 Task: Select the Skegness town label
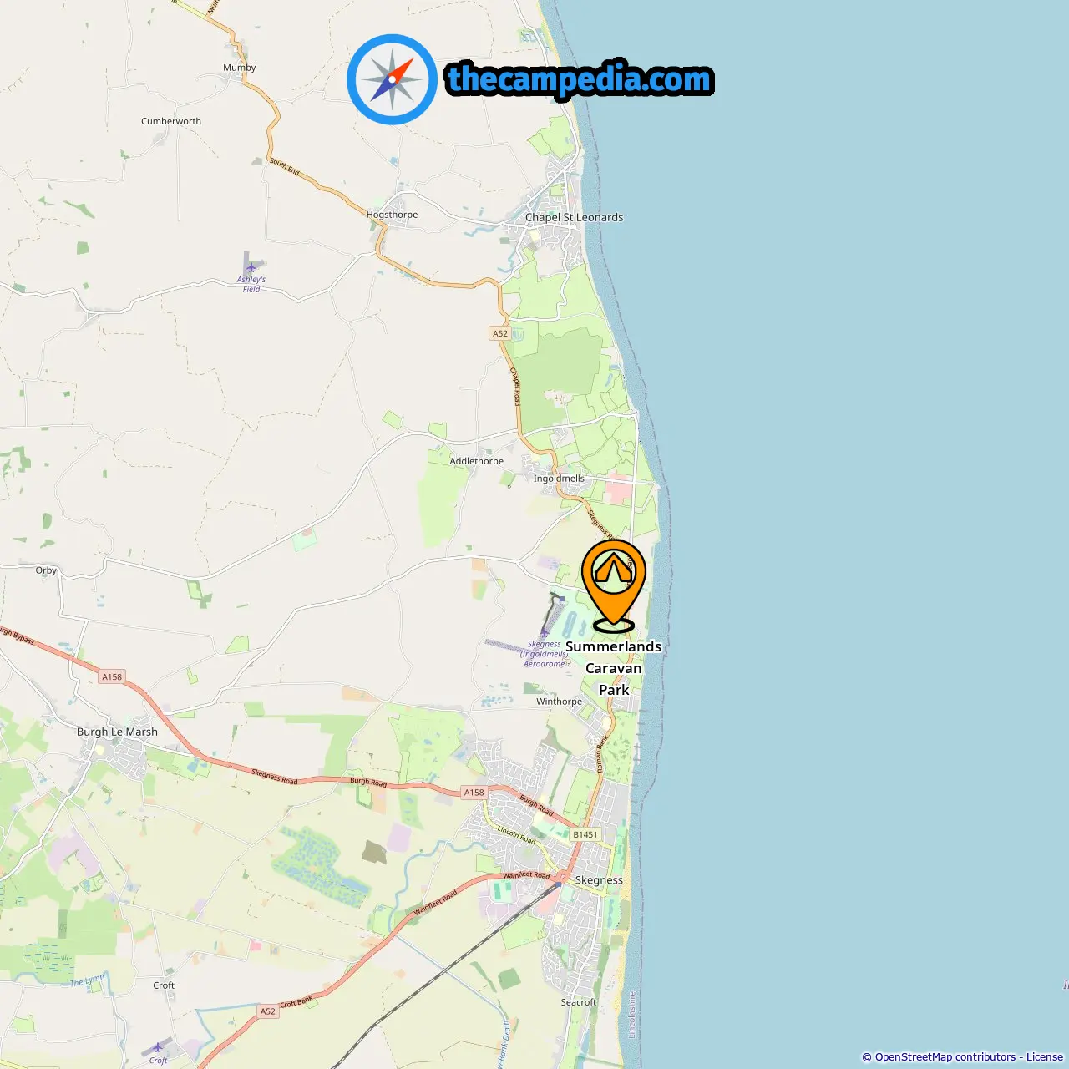(x=599, y=880)
